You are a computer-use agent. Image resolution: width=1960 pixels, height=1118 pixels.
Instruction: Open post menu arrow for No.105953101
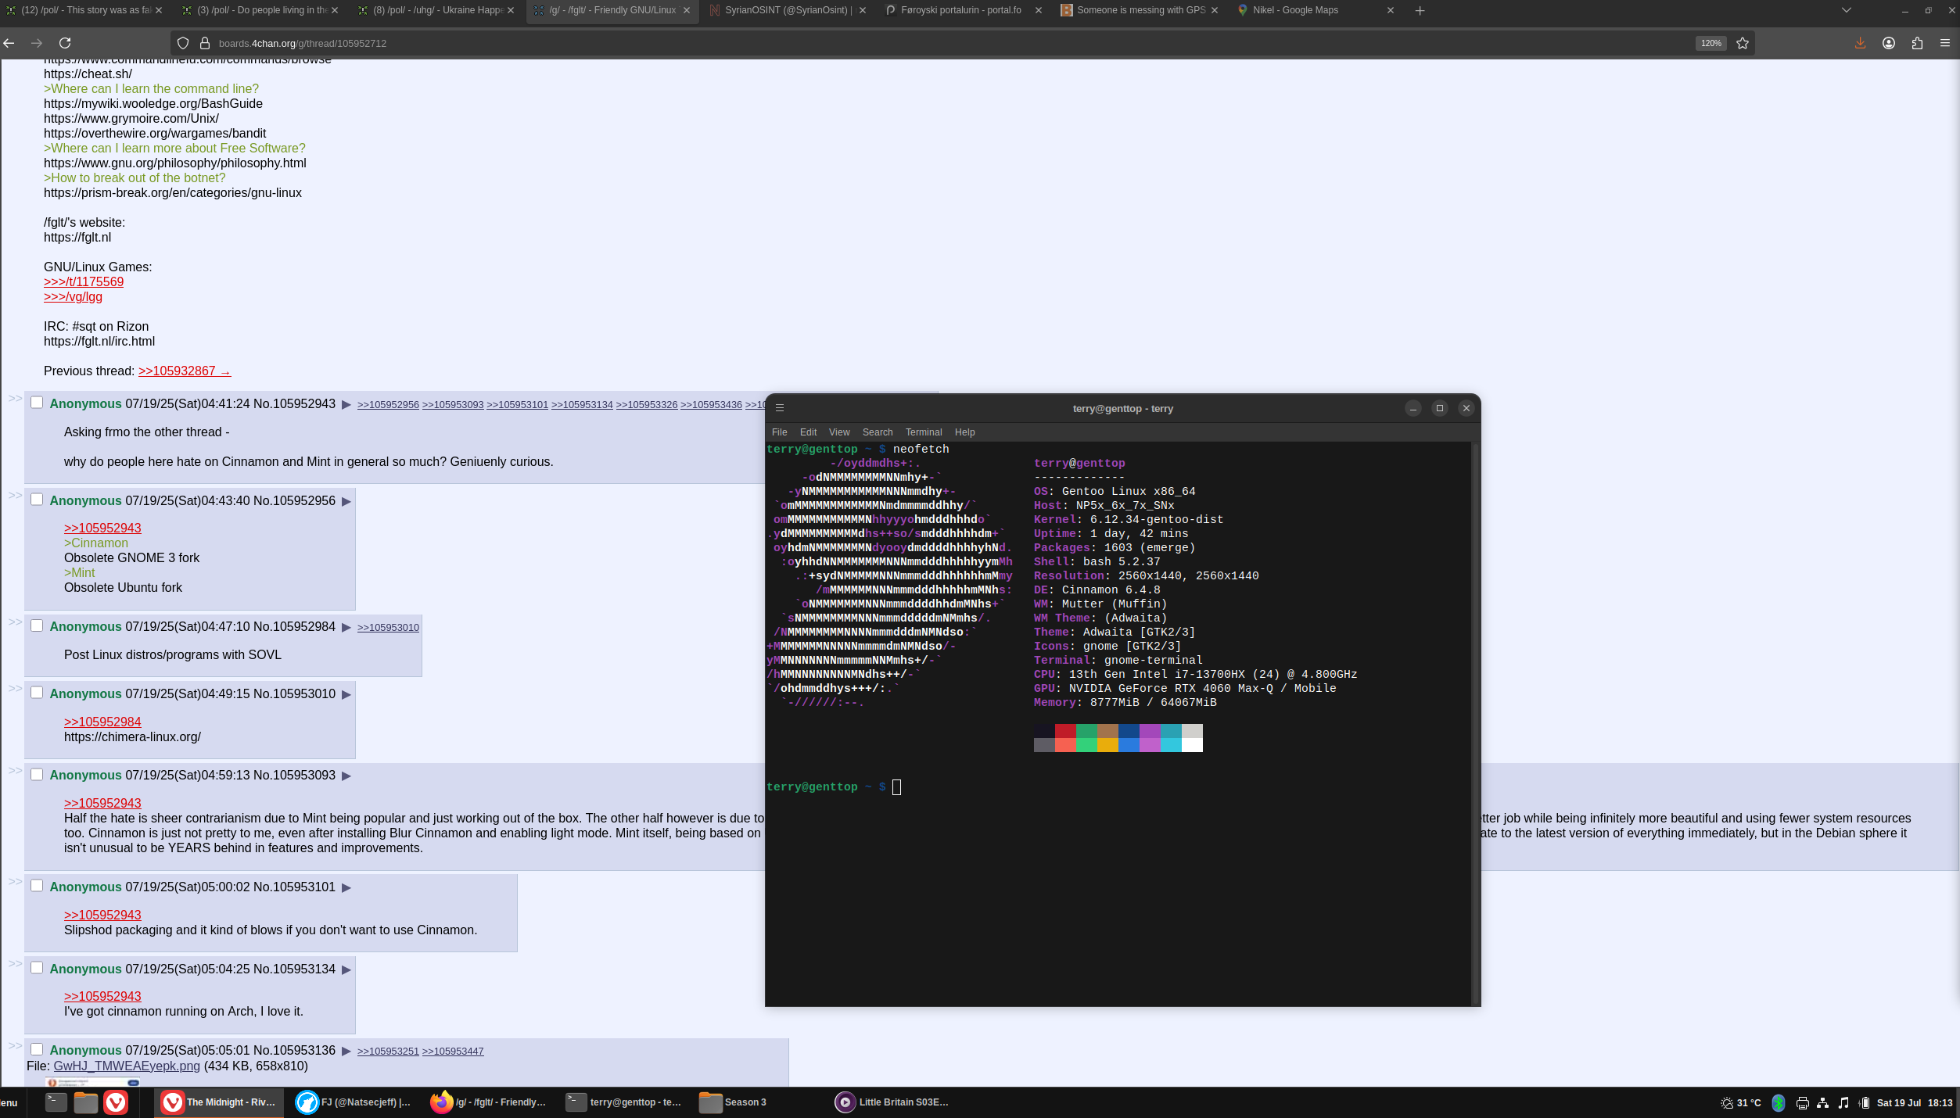point(346,887)
